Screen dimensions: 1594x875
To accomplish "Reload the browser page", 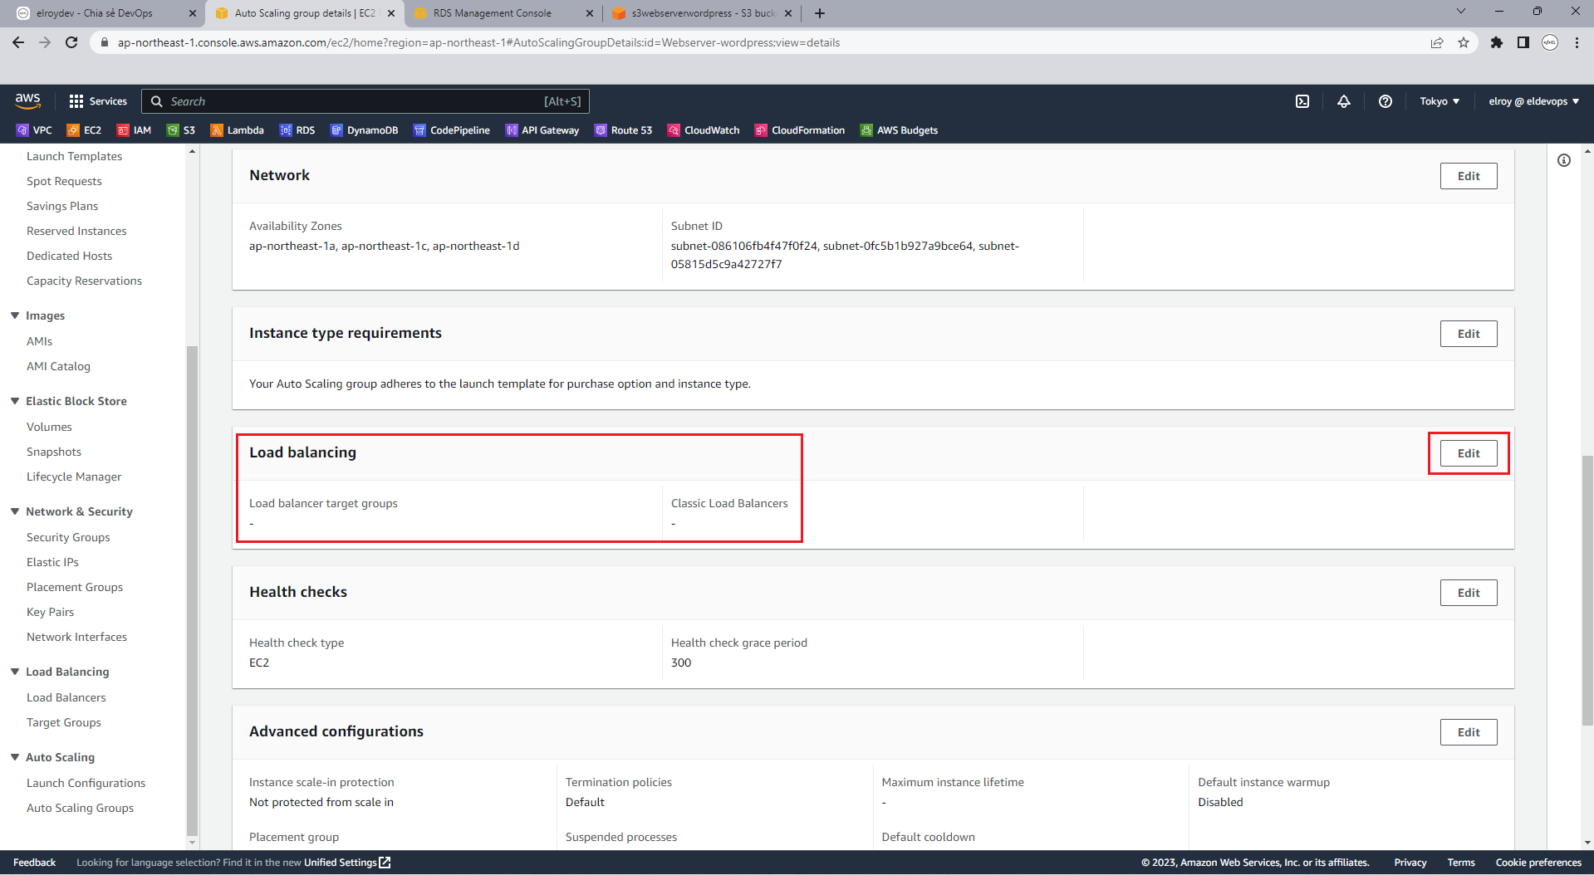I will tap(71, 42).
